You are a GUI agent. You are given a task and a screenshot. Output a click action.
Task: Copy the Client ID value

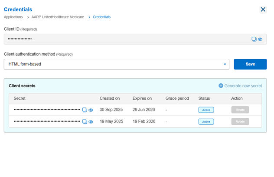(x=254, y=39)
